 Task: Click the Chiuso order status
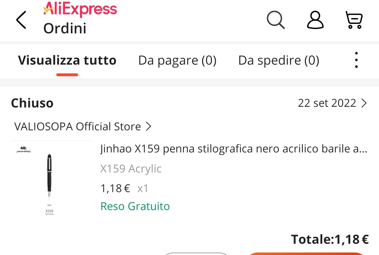coord(32,103)
